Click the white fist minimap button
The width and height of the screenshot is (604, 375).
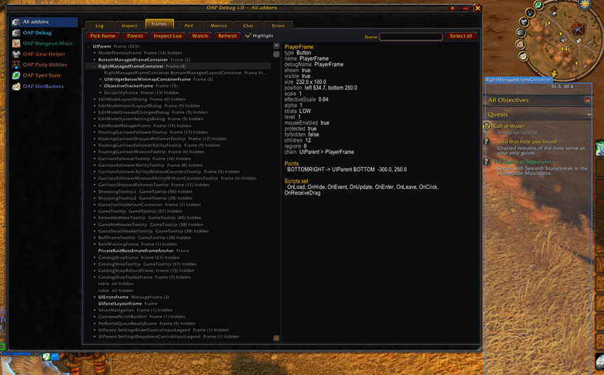(x=523, y=57)
